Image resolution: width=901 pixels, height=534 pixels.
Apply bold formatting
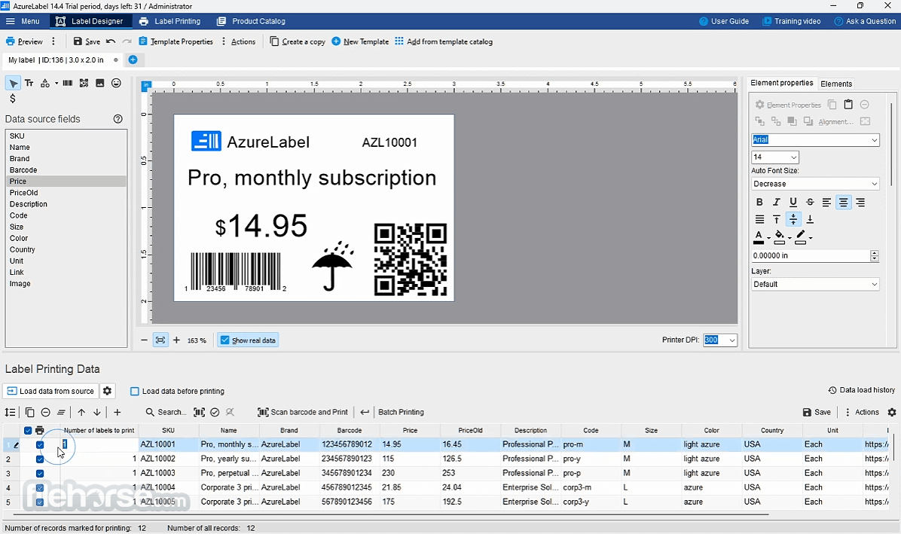tap(759, 202)
